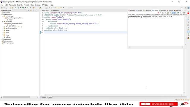Click the Open Type toolbar icon

point(40,8)
